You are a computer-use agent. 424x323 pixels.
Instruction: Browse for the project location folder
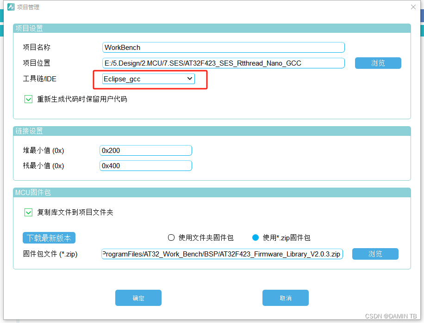click(x=378, y=63)
